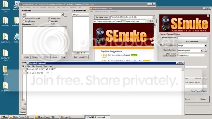Click the Notepad vertical scrollbar up arrow
The image size is (212, 119).
click(183, 69)
